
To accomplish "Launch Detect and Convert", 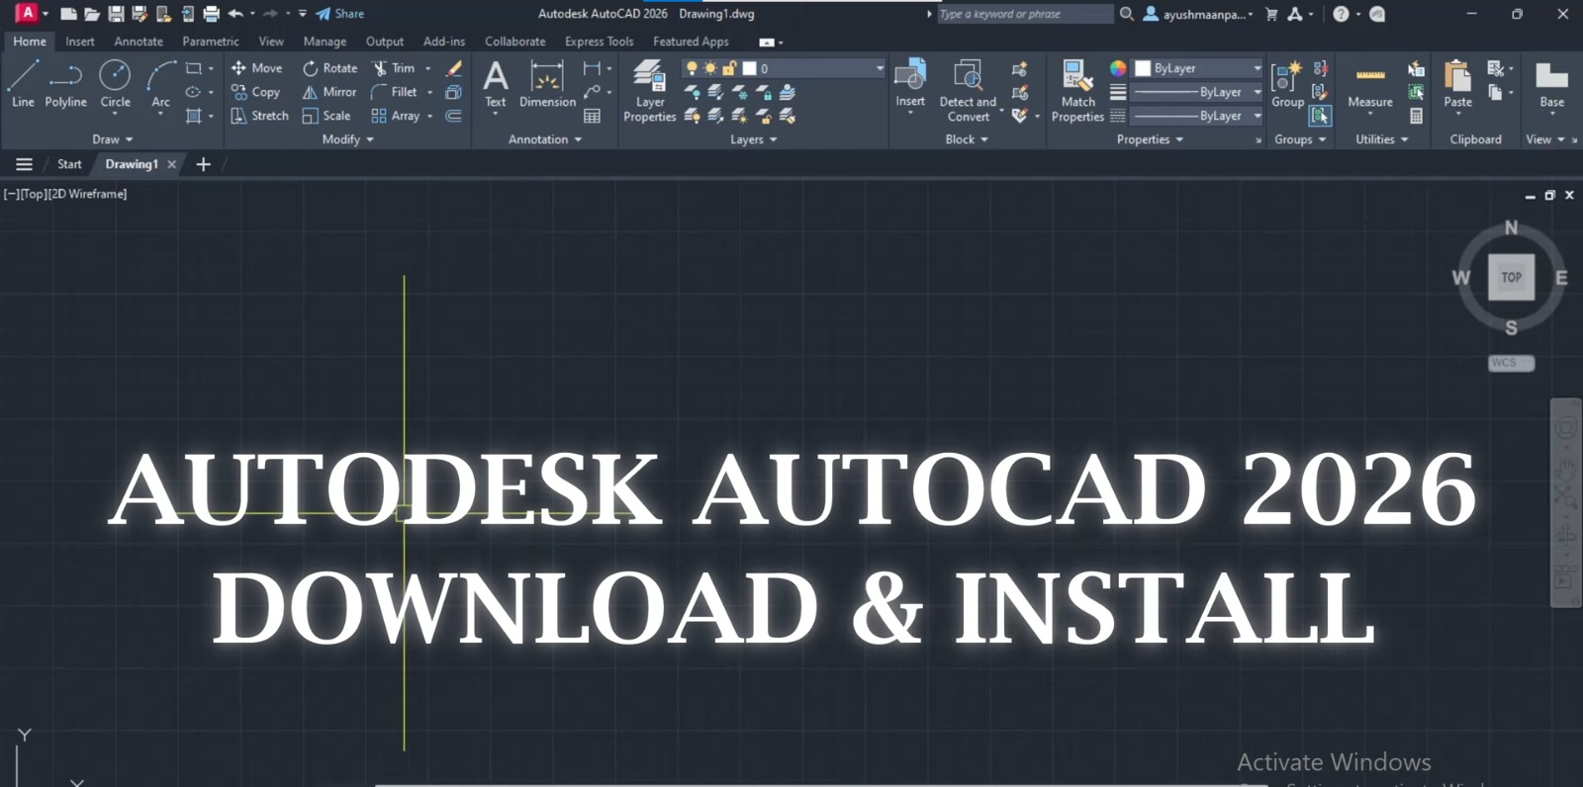I will click(968, 90).
